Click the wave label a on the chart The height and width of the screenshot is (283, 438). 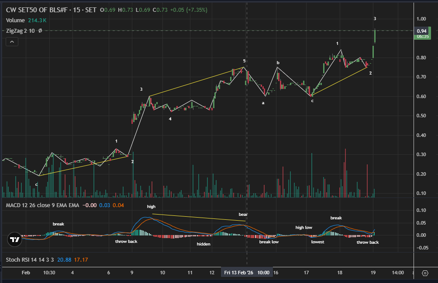coord(263,103)
